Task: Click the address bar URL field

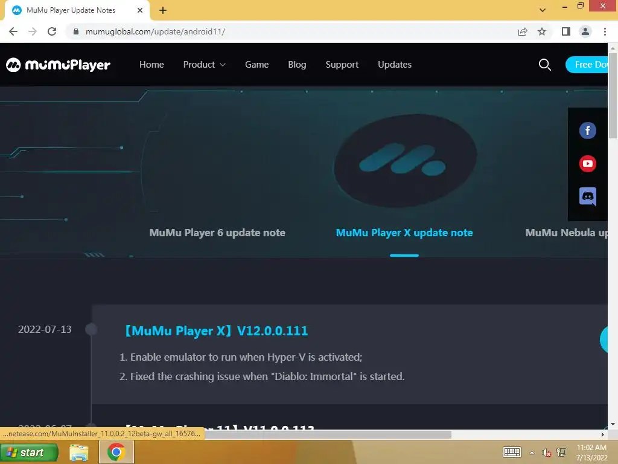Action: (291, 31)
